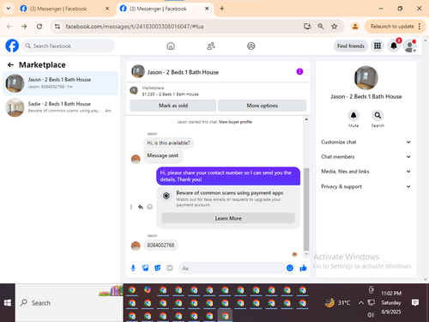The height and width of the screenshot is (322, 429).
Task: Open the GIF picker icon
Action: (170, 268)
